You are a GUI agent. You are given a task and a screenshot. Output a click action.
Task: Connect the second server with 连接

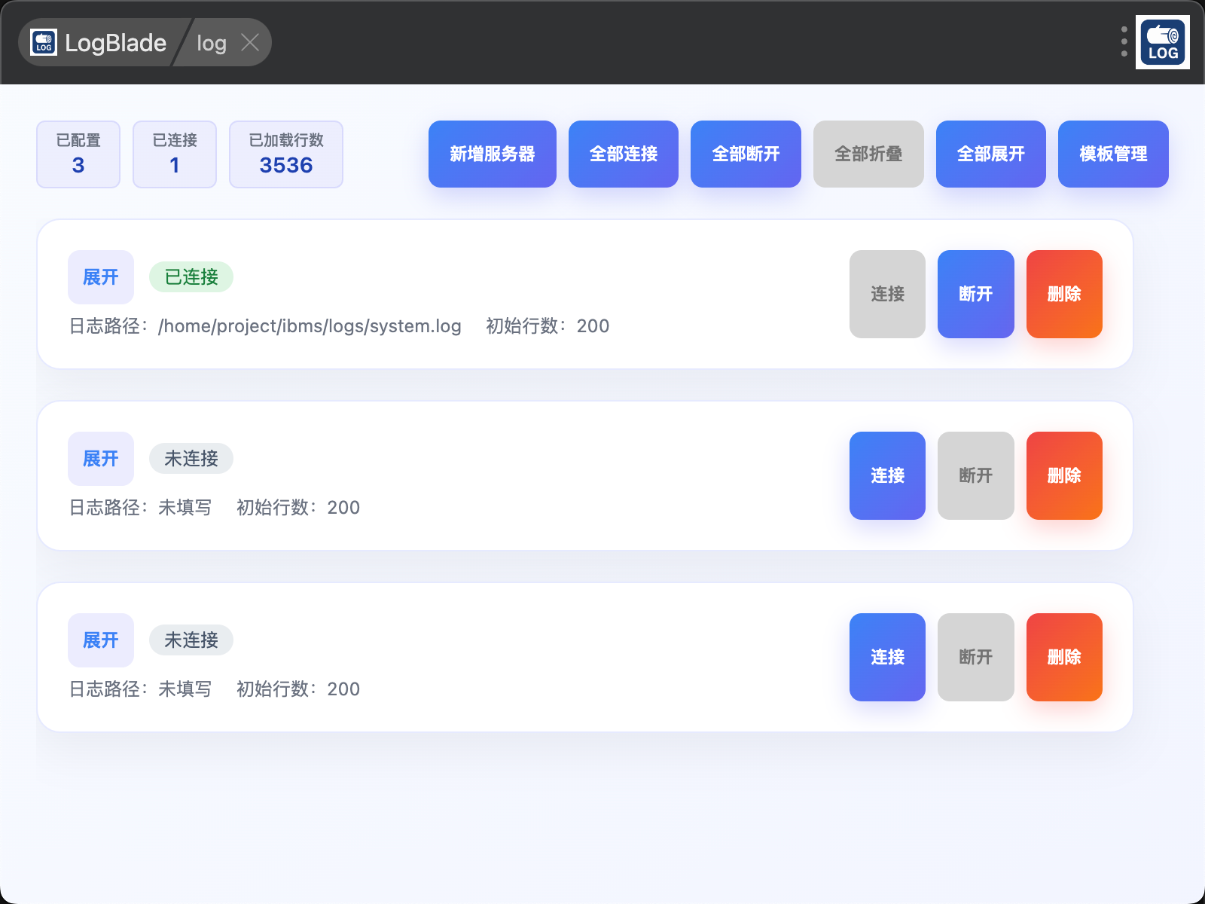tap(887, 475)
